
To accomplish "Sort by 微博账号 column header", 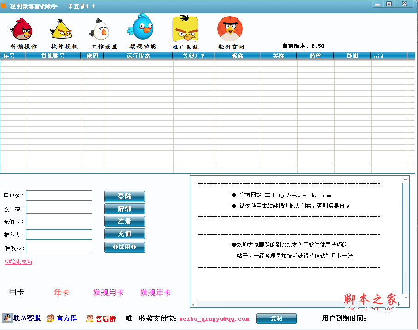I will click(x=53, y=56).
